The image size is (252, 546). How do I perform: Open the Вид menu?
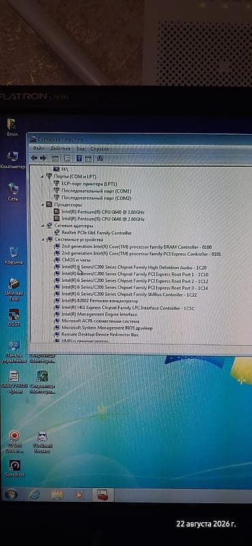(x=80, y=148)
